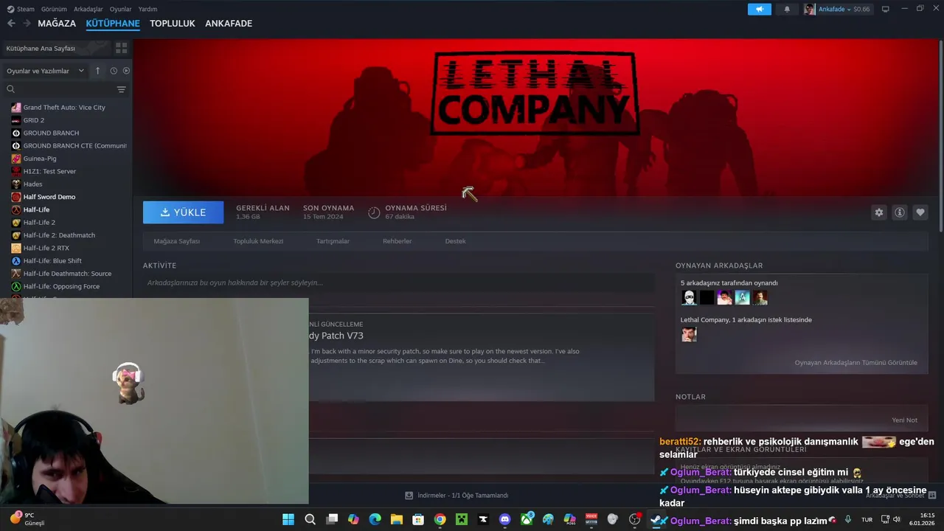Select Guinea-Pig in library list
This screenshot has height=531, width=944.
click(x=40, y=159)
